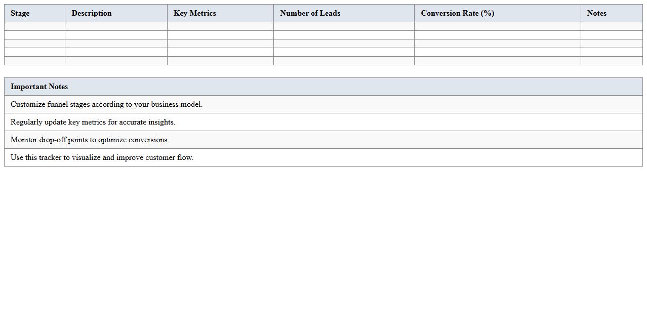Click the Stage column header
647x329 pixels.
pyautogui.click(x=20, y=13)
